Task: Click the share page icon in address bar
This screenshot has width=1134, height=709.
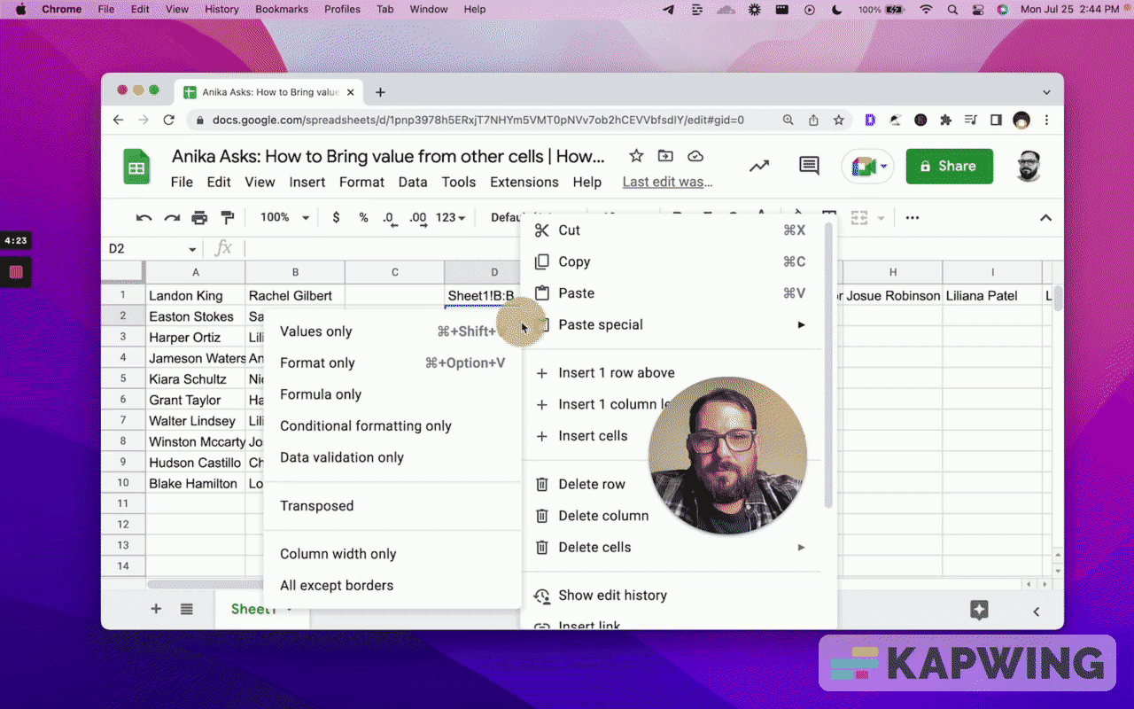Action: (813, 120)
